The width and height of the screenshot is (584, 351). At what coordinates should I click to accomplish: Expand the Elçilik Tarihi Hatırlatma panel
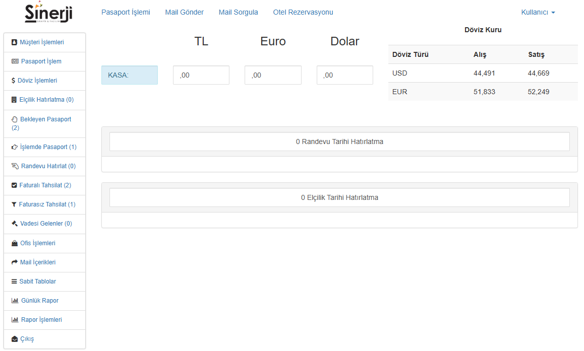coord(339,197)
